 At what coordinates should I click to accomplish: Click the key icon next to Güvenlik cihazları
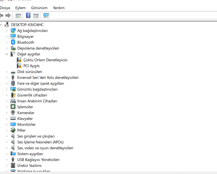(x=13, y=95)
